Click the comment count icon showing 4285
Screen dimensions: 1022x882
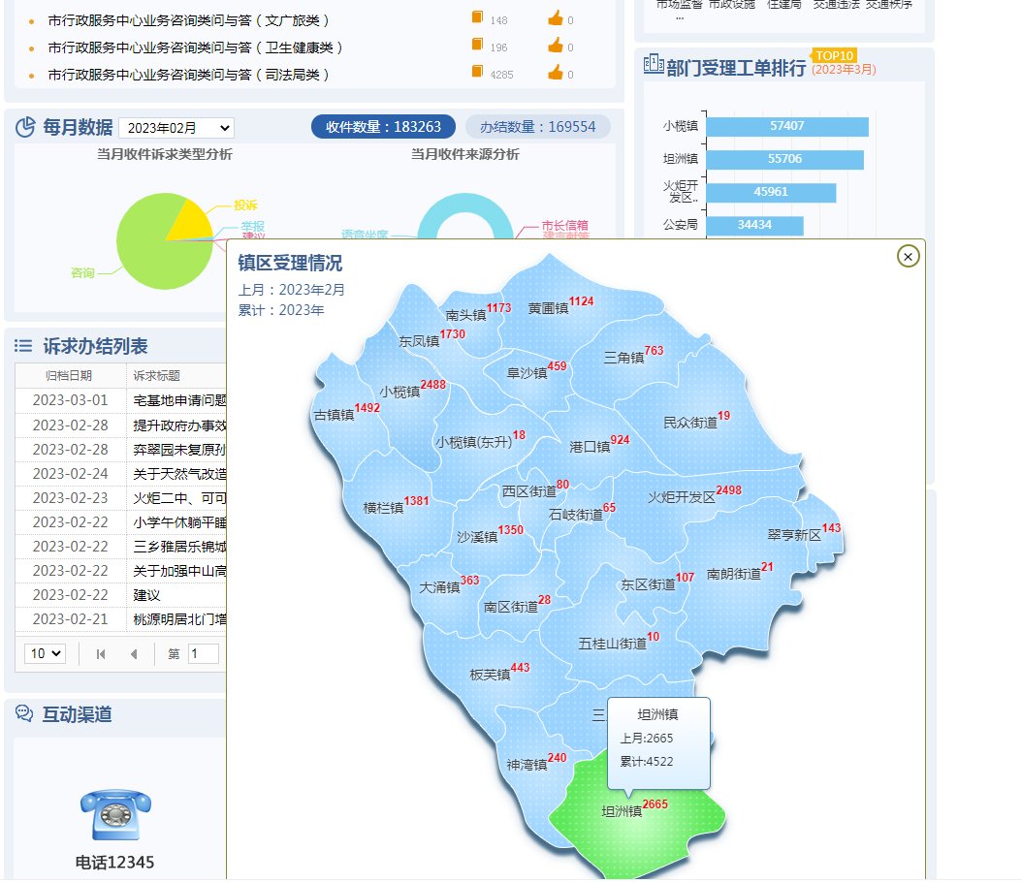click(476, 73)
